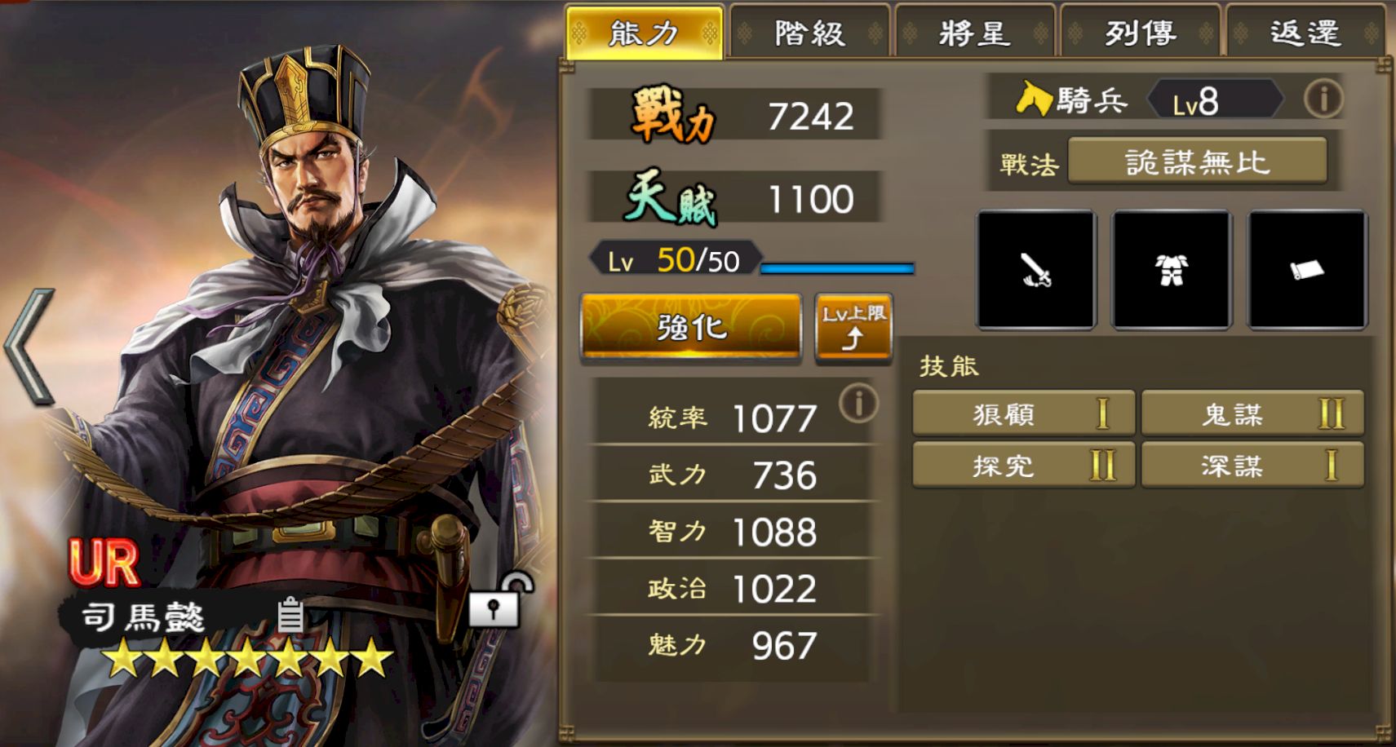The height and width of the screenshot is (747, 1396).
Task: View the 詭謀無比 tactic details
Action: click(x=1197, y=161)
